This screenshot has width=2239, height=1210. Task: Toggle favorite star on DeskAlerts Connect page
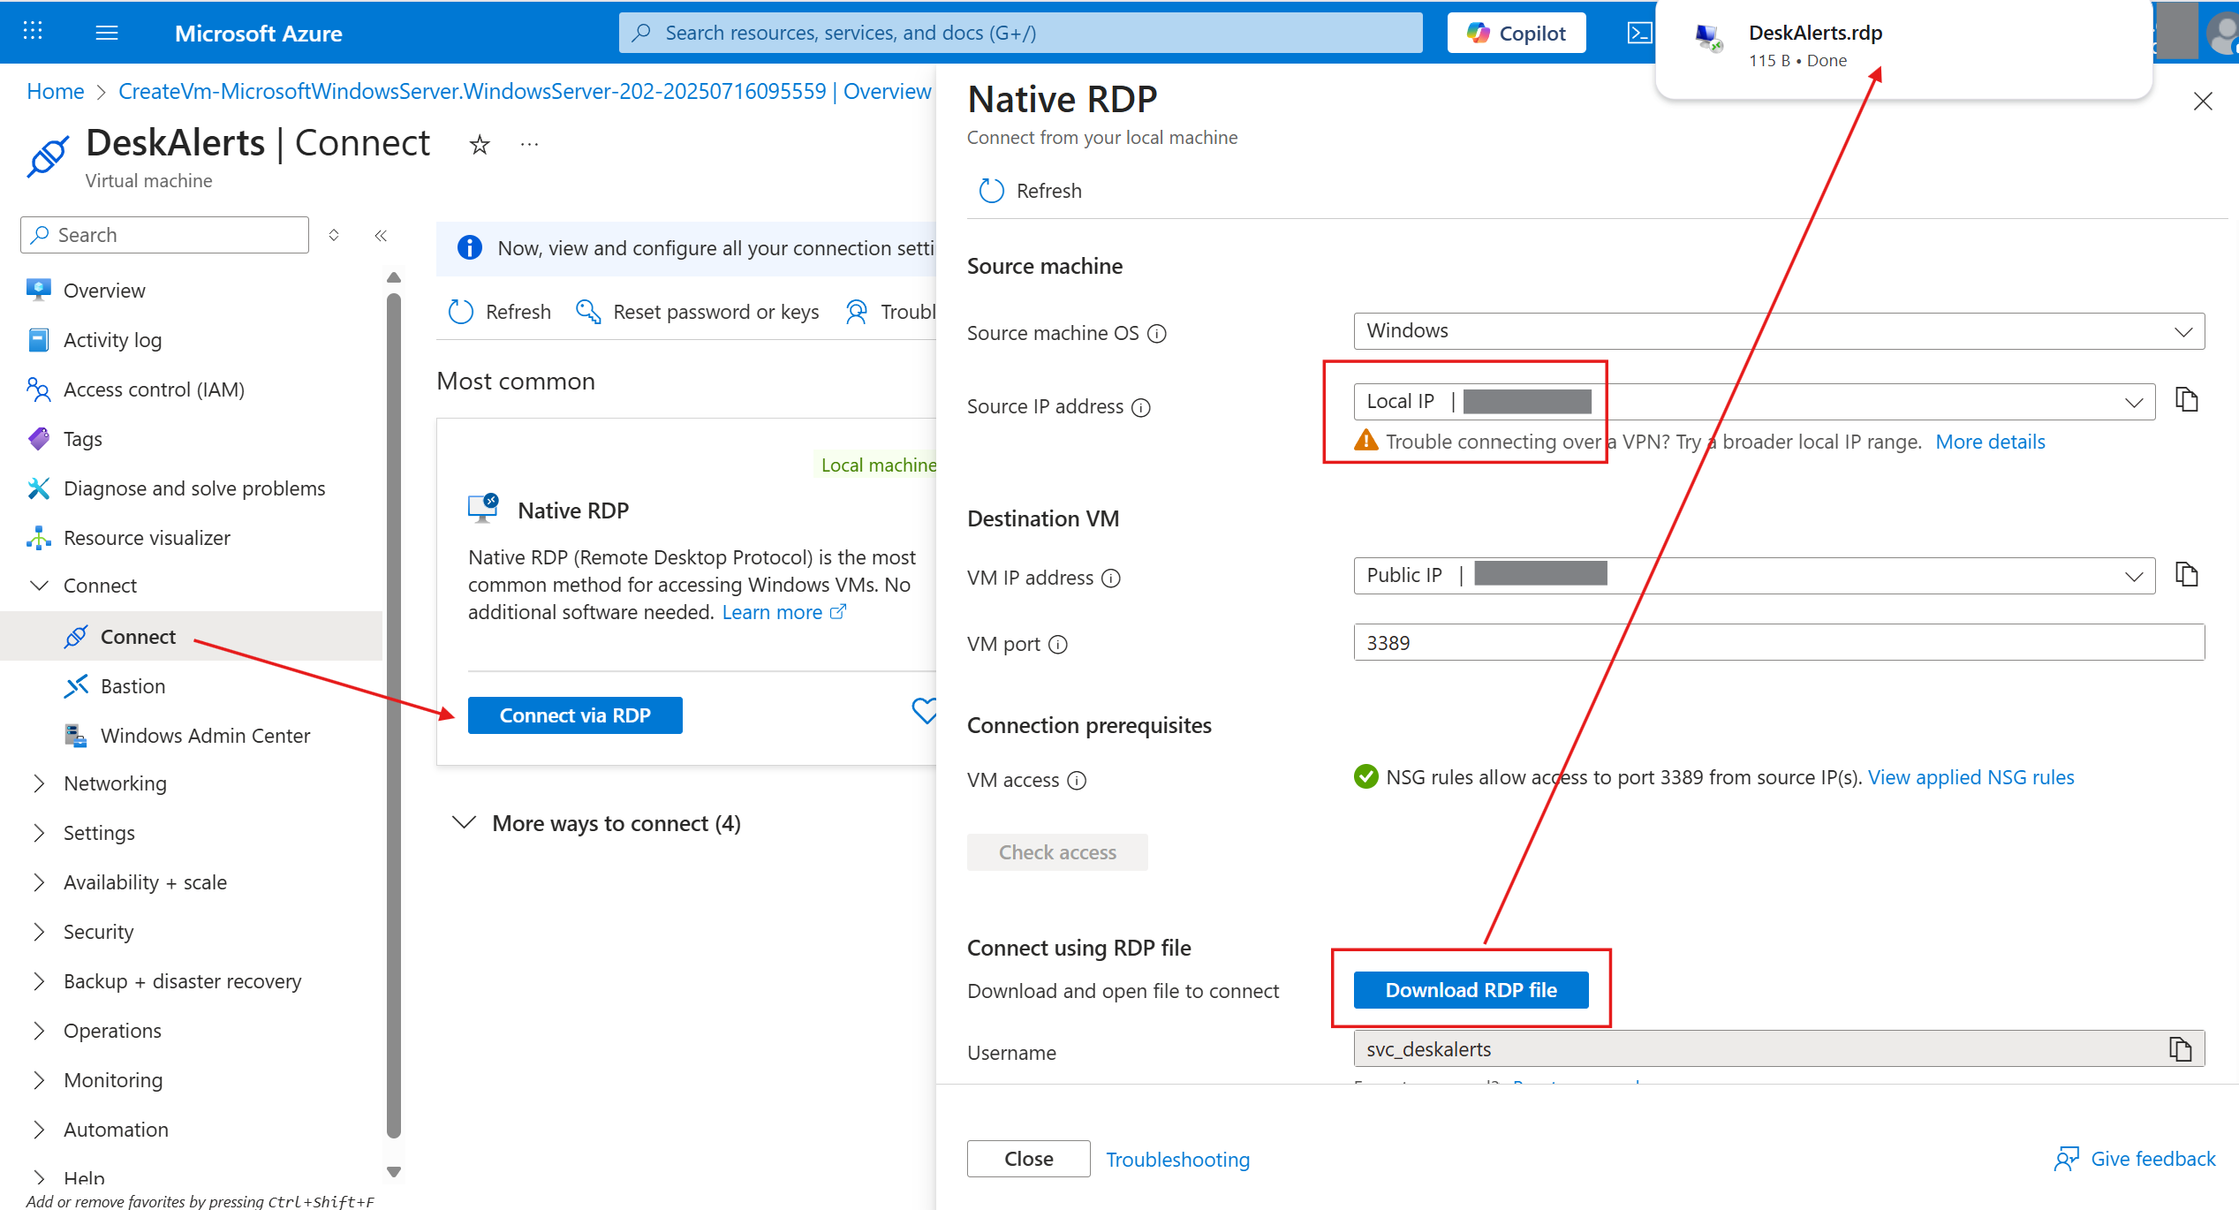pos(478,144)
